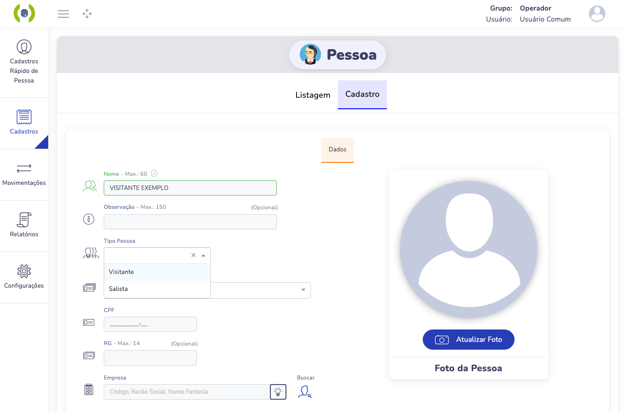This screenshot has height=413, width=627.
Task: Click into the CPF input field
Action: pyautogui.click(x=150, y=324)
